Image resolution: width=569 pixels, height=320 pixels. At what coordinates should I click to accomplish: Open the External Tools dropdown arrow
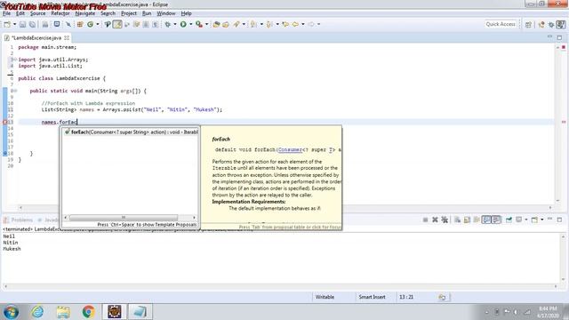pos(206,24)
